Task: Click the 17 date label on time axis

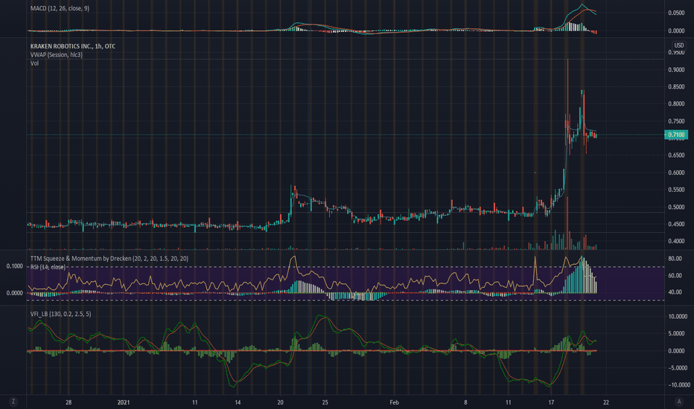Action: (x=551, y=402)
